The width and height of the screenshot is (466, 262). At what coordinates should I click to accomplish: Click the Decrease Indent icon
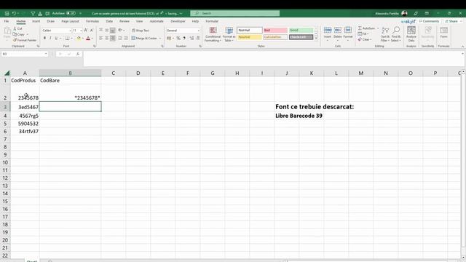pyautogui.click(x=120, y=38)
